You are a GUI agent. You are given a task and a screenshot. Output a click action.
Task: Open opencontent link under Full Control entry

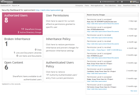click(x=97, y=89)
